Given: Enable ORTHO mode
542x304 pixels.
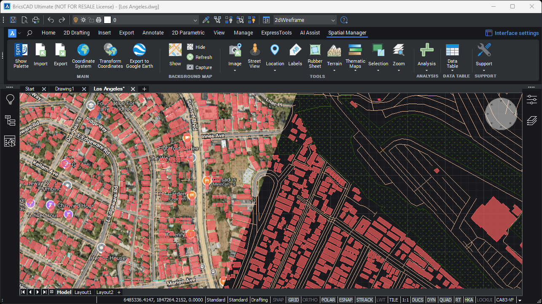Looking at the screenshot, I should (x=310, y=300).
